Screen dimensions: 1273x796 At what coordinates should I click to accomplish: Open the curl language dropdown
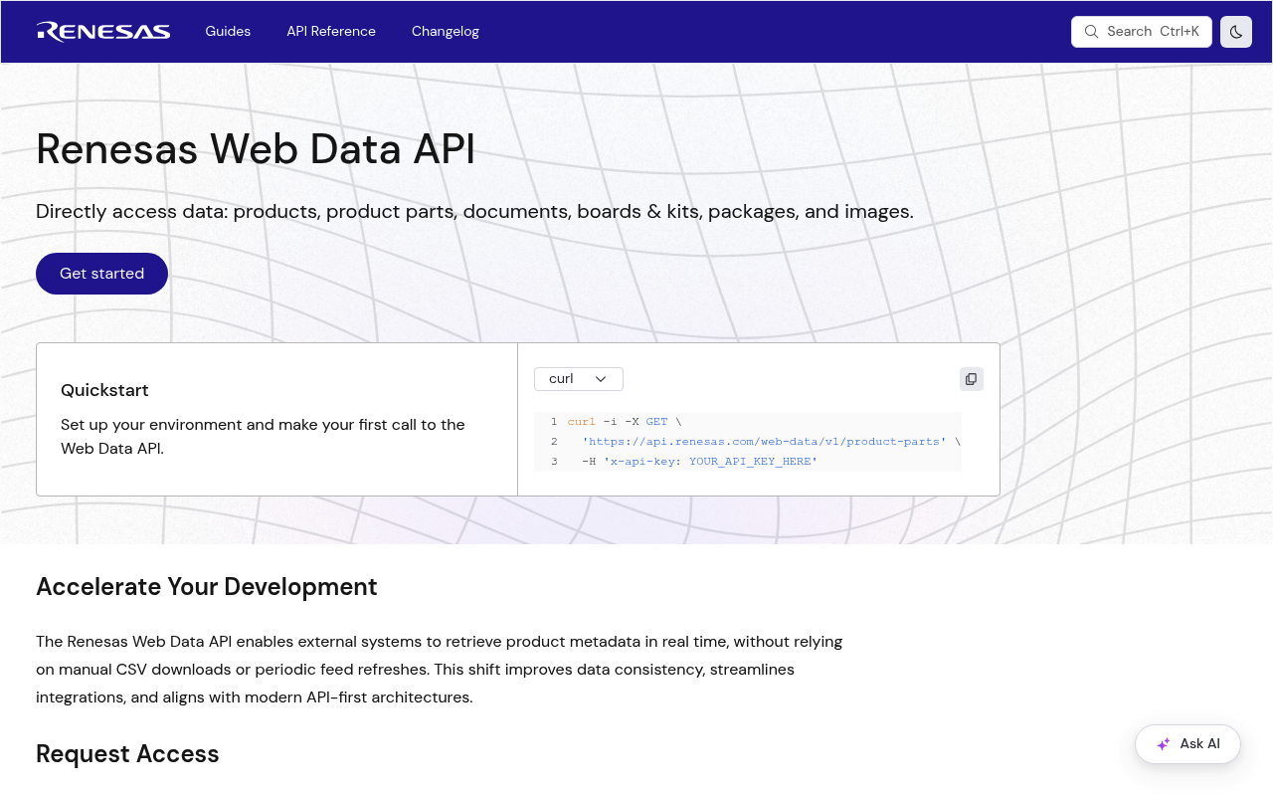point(579,379)
